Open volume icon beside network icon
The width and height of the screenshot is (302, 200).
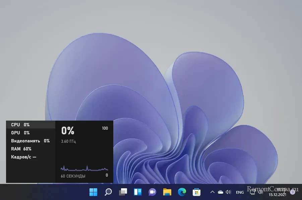(x=260, y=192)
